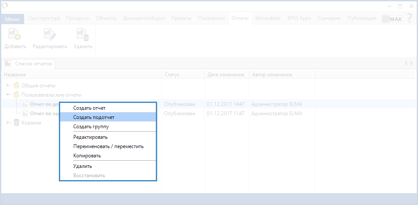This screenshot has width=418, height=205.
Task: Expand the Общие отчеты tree node
Action: tap(8, 86)
